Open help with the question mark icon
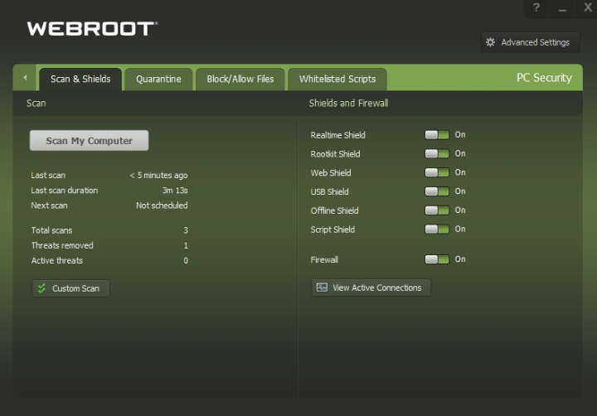Viewport: 597px width, 416px height. click(x=536, y=7)
